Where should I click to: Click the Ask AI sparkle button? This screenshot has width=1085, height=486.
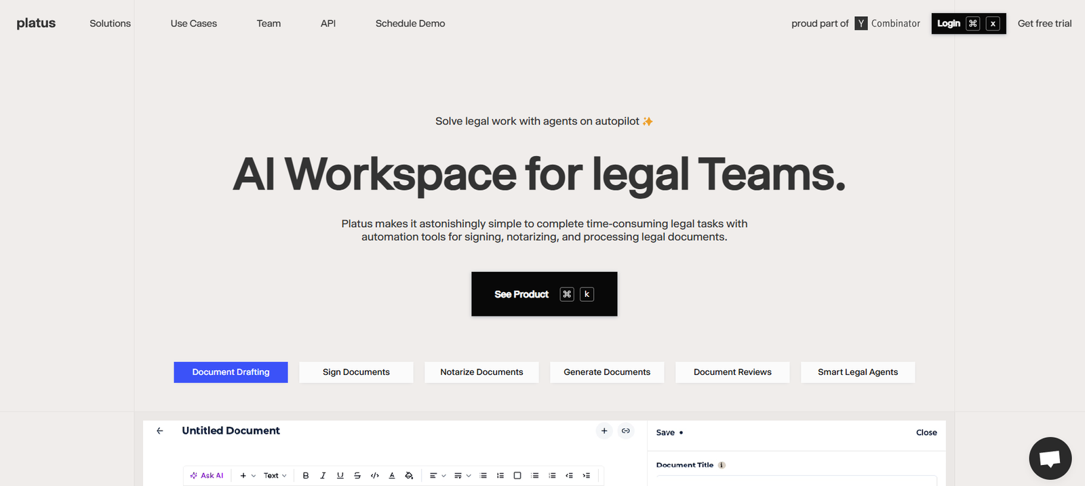(208, 476)
